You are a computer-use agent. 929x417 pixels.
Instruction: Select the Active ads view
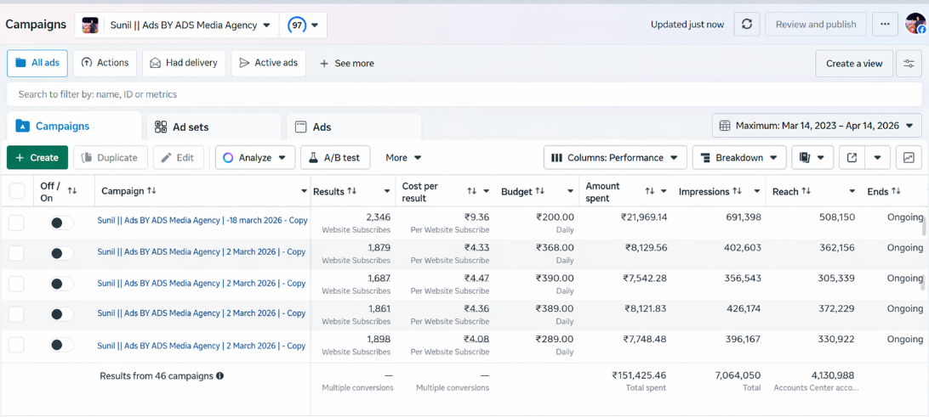click(268, 64)
